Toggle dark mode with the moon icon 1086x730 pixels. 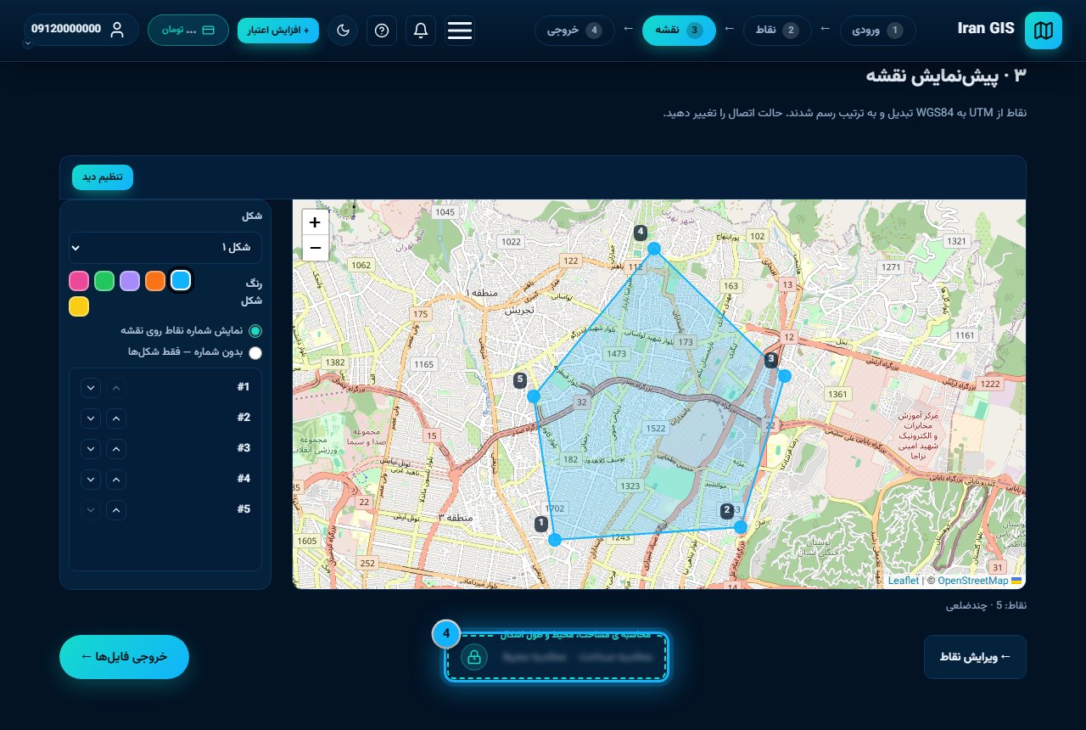point(343,31)
